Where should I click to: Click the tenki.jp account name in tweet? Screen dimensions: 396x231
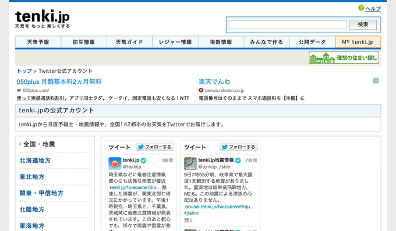[131, 160]
